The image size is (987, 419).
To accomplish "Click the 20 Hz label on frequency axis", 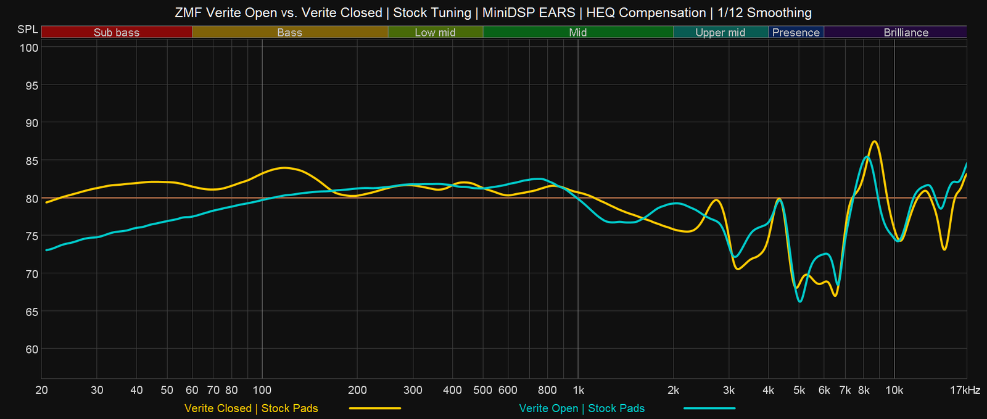I will point(42,390).
